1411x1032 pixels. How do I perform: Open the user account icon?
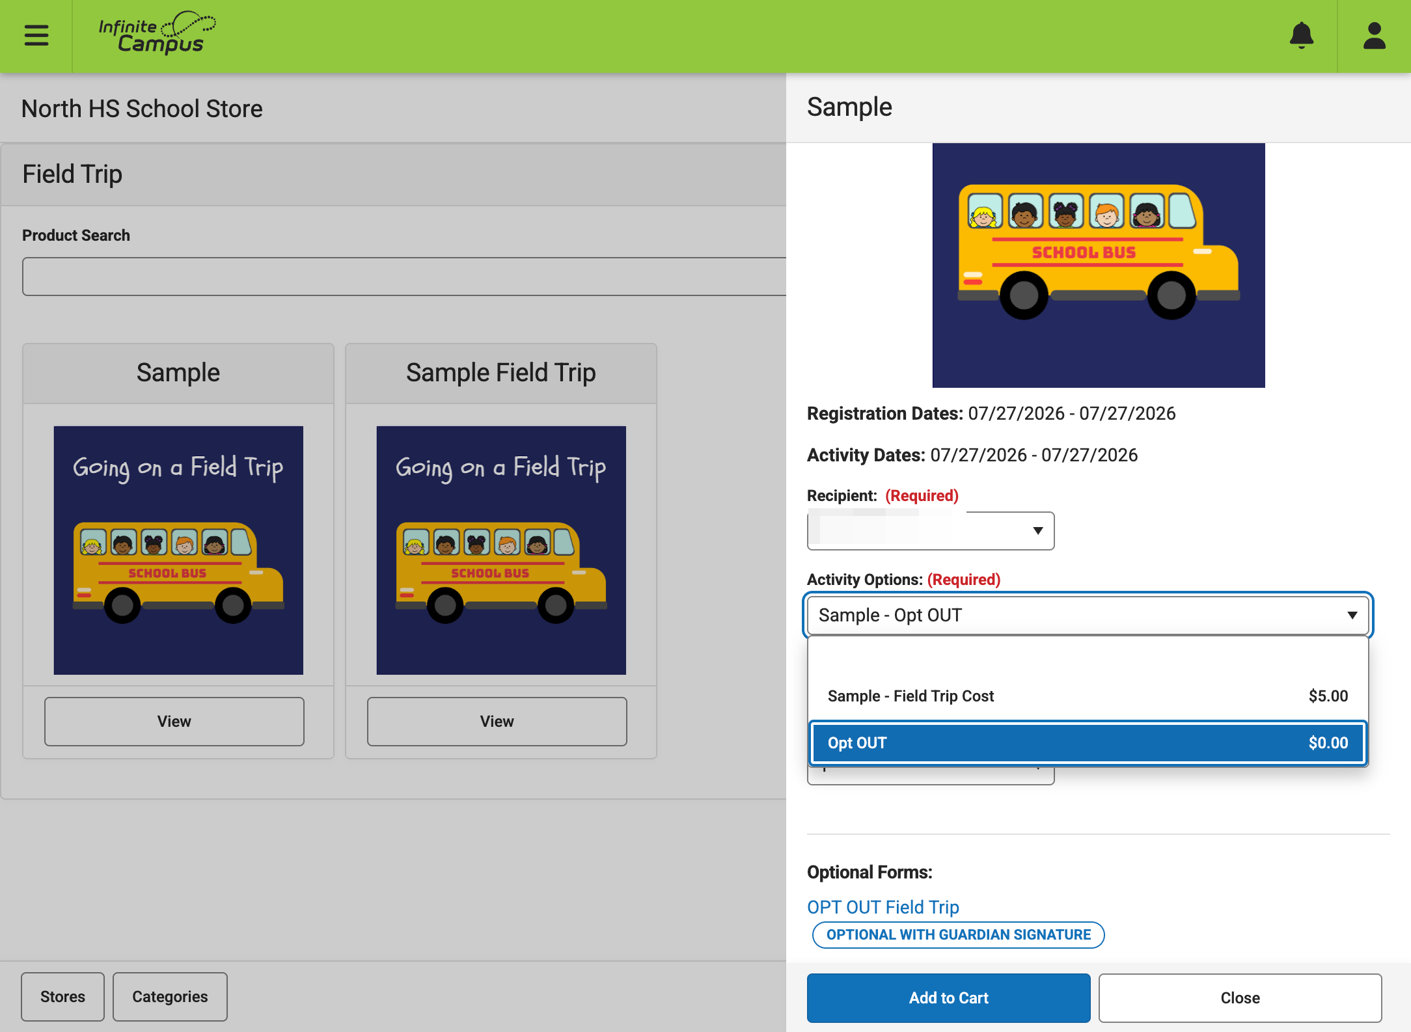[1375, 36]
